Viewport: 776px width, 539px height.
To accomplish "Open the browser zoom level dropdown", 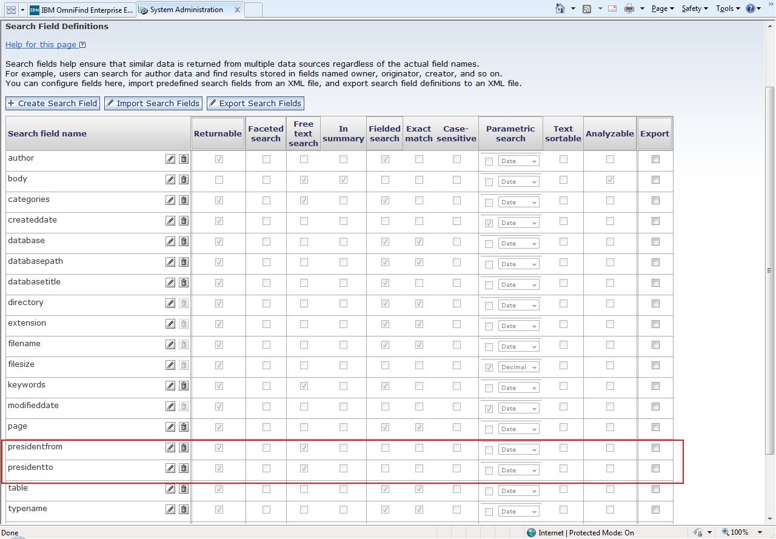I will pyautogui.click(x=760, y=532).
